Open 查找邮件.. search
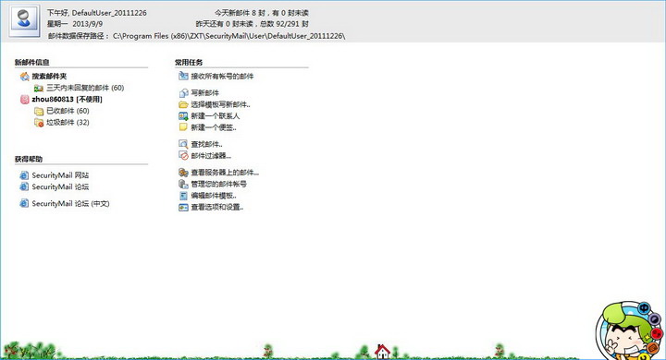 [206, 144]
